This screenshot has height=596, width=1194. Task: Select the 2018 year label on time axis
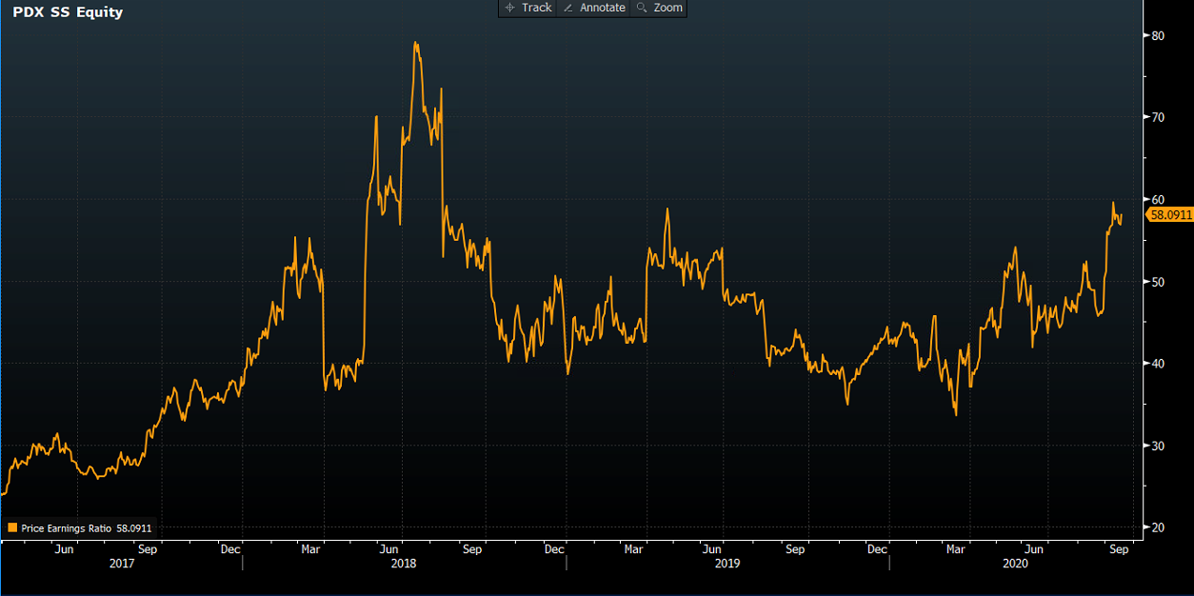point(404,564)
